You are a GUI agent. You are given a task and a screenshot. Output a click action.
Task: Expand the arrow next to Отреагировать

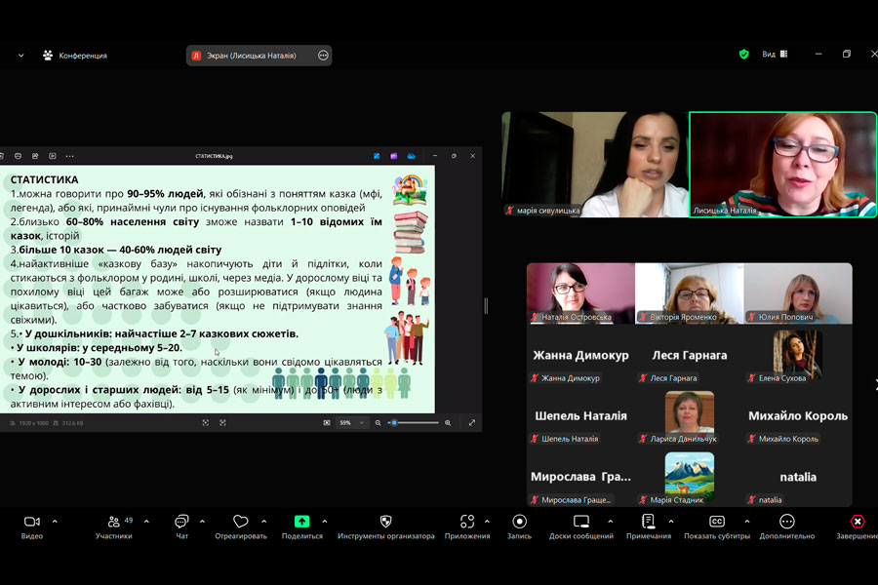(263, 522)
